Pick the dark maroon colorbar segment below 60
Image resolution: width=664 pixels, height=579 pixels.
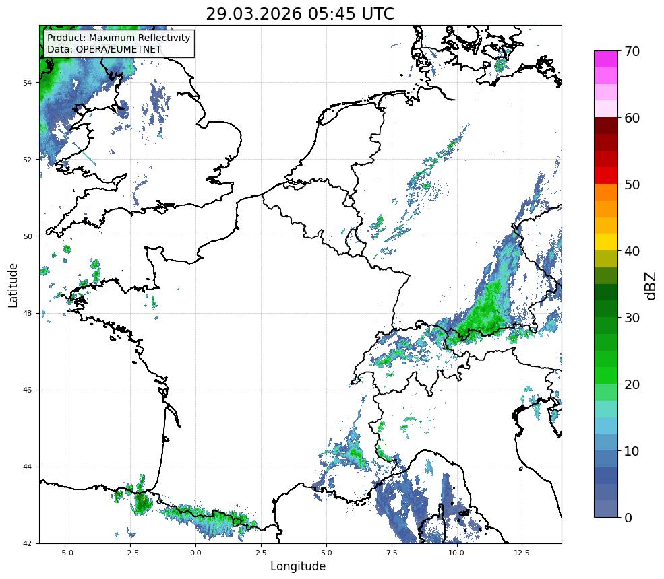coord(606,126)
